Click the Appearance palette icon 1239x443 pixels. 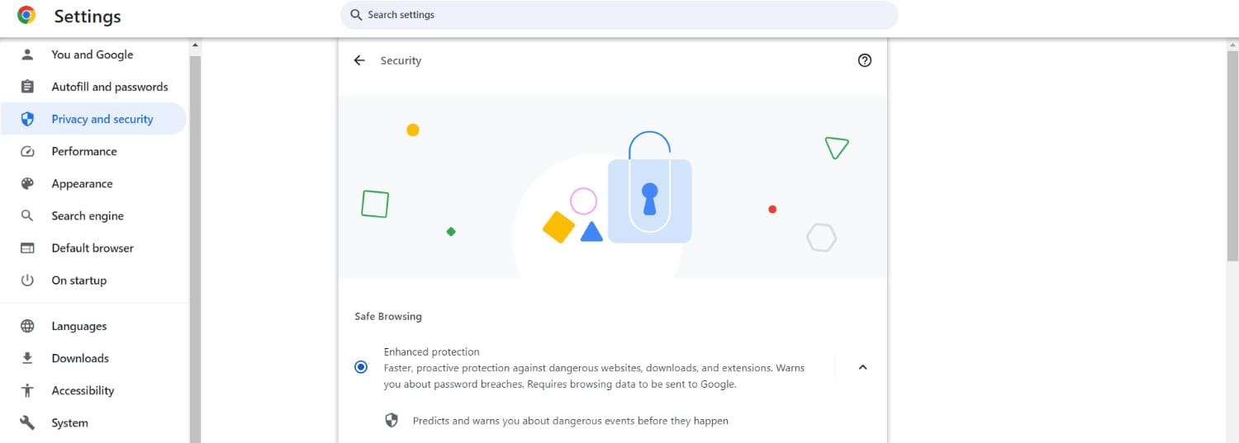point(27,183)
